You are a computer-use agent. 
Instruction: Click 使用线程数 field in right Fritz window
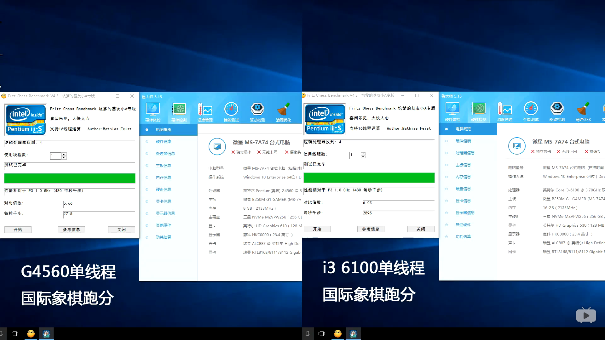(355, 155)
